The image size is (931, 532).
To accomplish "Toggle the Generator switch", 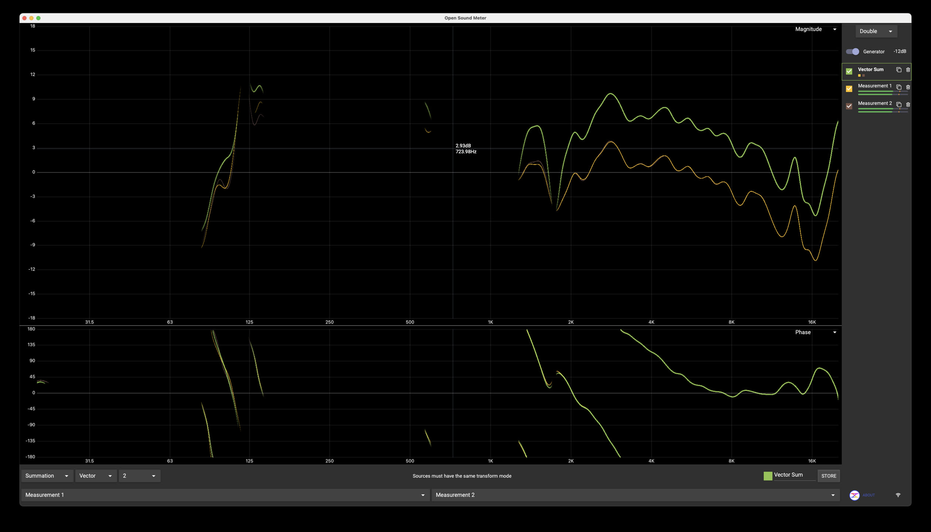I will (852, 52).
